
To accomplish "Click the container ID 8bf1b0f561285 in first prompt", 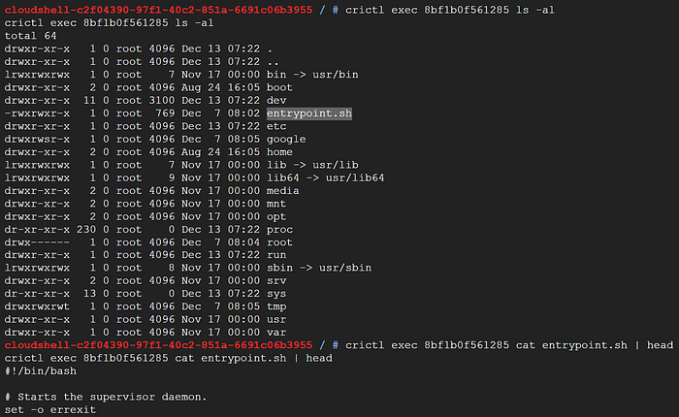I will 467,10.
